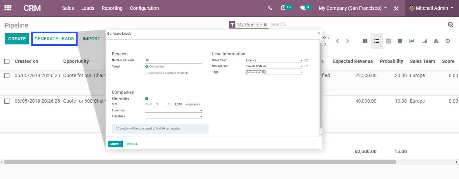Open the conversations chat bubble icon

303,8
